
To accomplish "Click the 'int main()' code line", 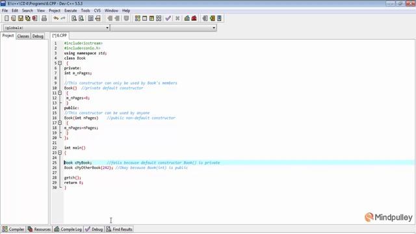I will [75, 148].
